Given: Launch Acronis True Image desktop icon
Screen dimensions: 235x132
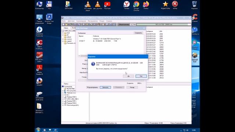Looking at the screenshot, I should click(49, 19).
